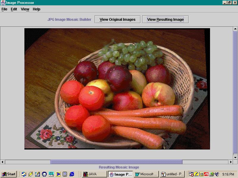The height and width of the screenshot is (178, 238).
Task: Open the Help menu
Action: pyautogui.click(x=36, y=9)
